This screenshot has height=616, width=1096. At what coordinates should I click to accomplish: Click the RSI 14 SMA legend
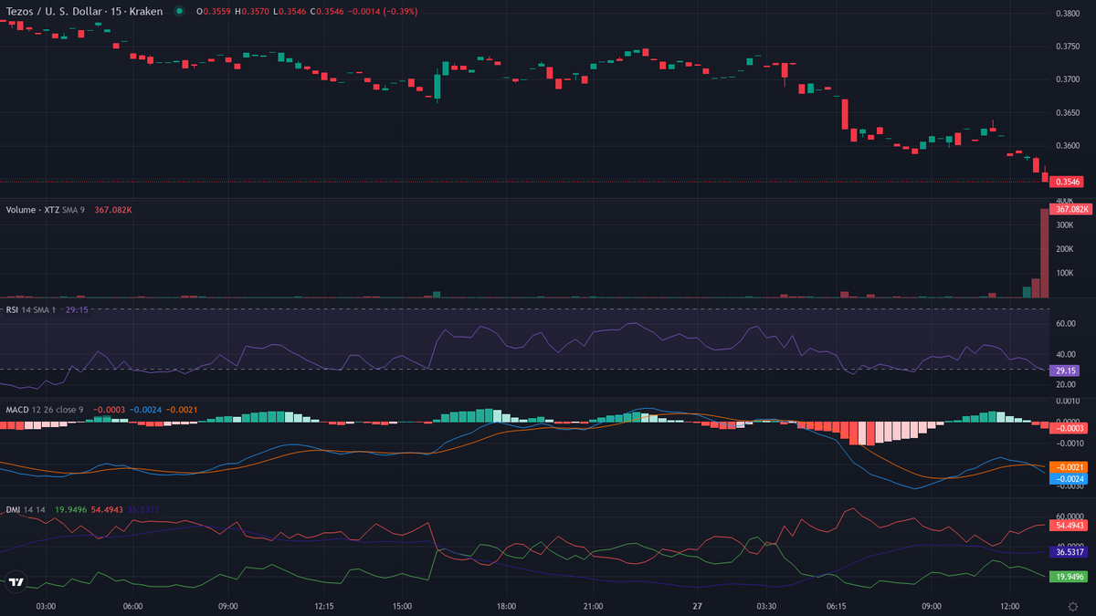tap(32, 309)
